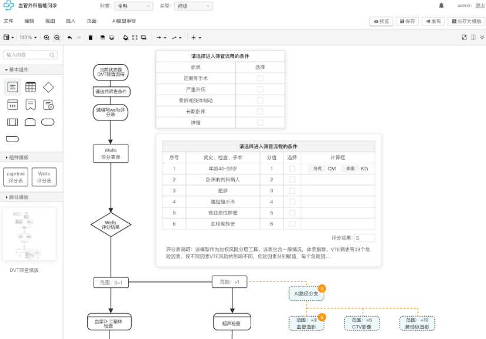Check the 近期有手术 checkbox
This screenshot has height=339, width=486.
point(260,78)
